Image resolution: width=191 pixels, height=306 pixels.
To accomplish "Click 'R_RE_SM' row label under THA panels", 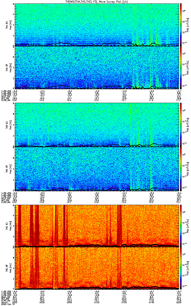I will tap(6, 100).
